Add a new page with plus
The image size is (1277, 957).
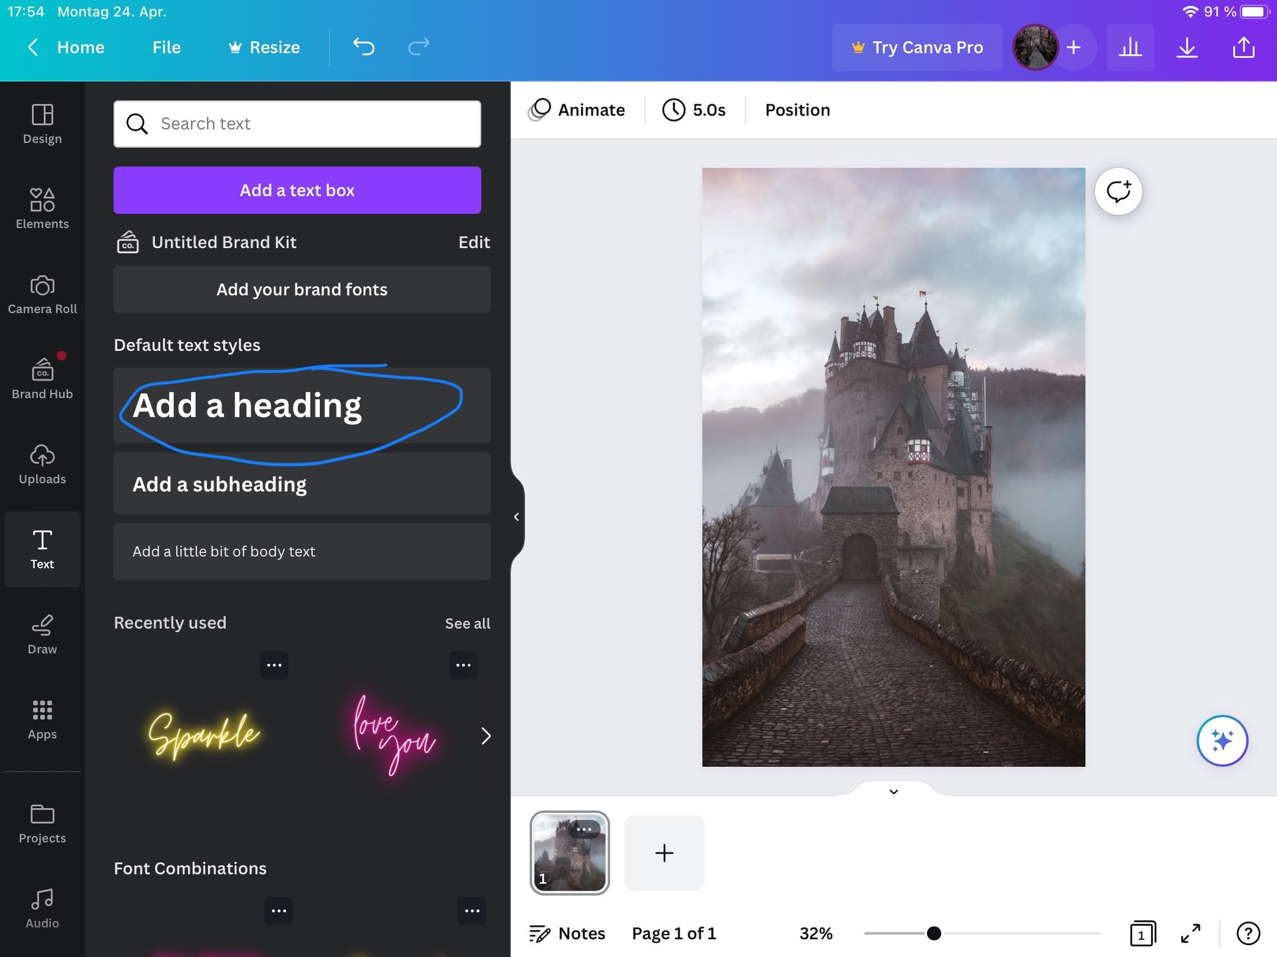click(x=664, y=853)
